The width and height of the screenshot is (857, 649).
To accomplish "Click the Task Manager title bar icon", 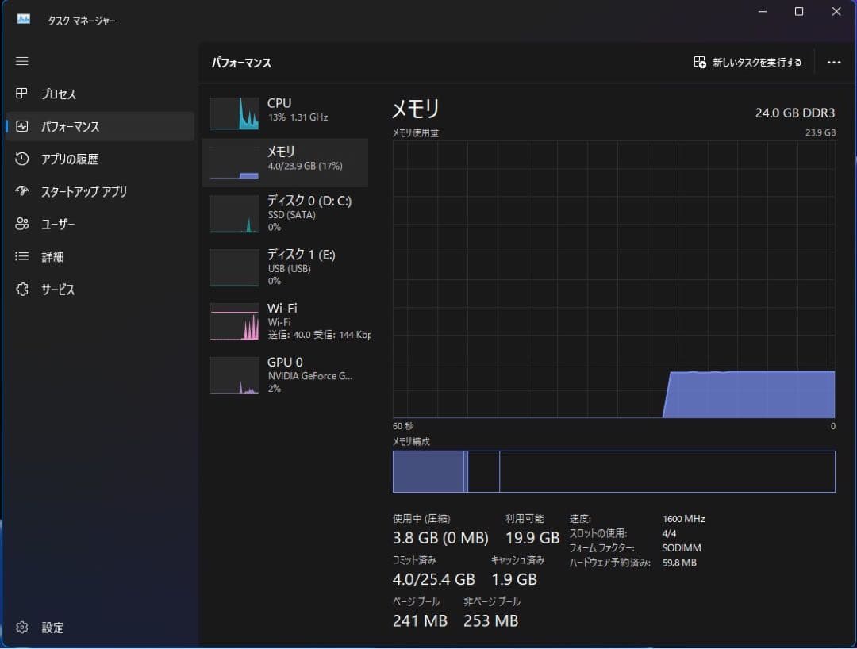I will pyautogui.click(x=23, y=19).
